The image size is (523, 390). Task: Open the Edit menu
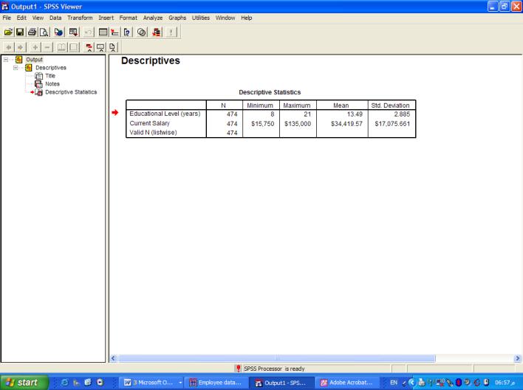coord(21,18)
